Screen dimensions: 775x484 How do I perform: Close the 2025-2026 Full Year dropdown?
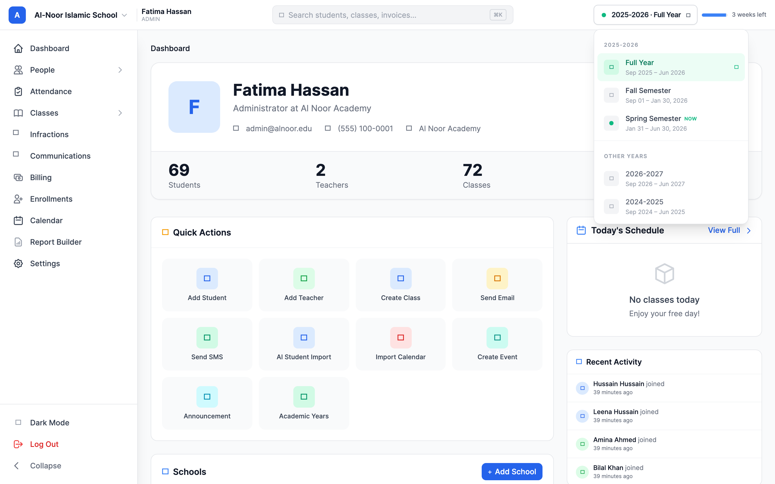(x=645, y=15)
